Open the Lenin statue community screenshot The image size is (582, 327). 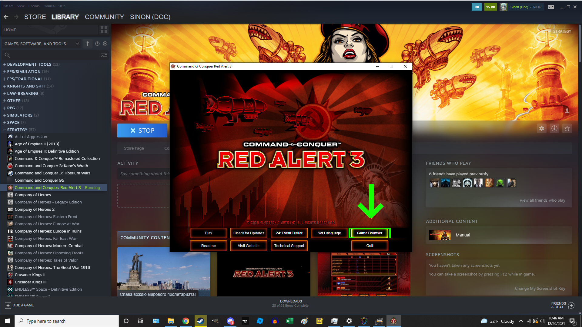164,272
